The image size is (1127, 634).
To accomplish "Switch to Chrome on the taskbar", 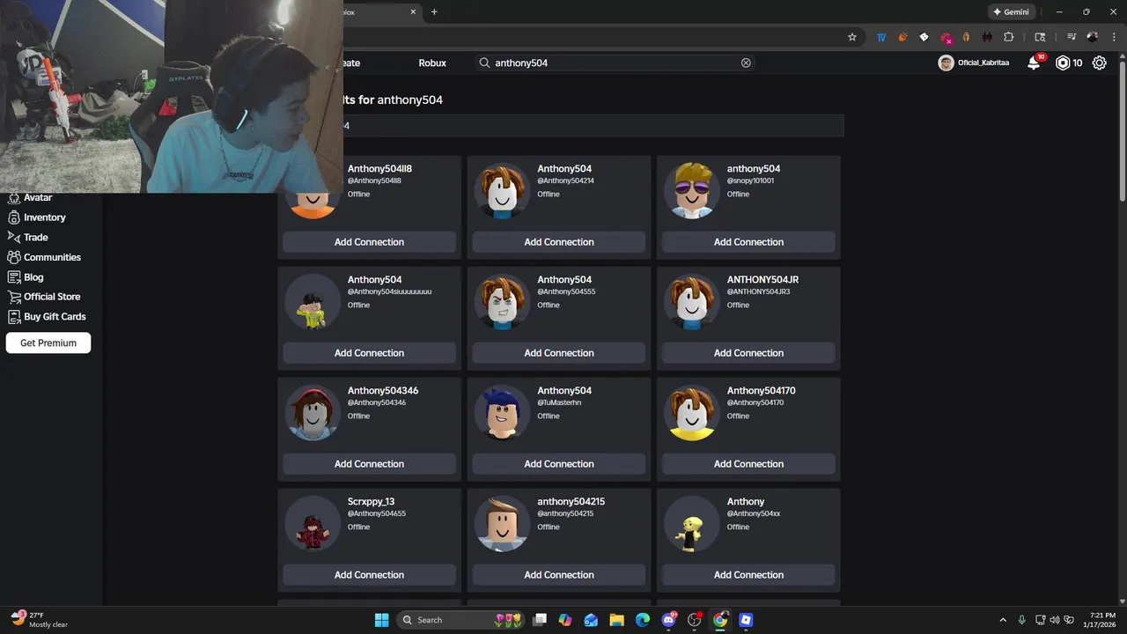I will (x=720, y=620).
